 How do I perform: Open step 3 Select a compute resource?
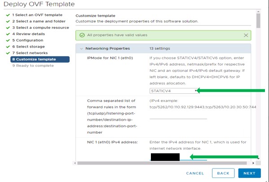coord(40,28)
